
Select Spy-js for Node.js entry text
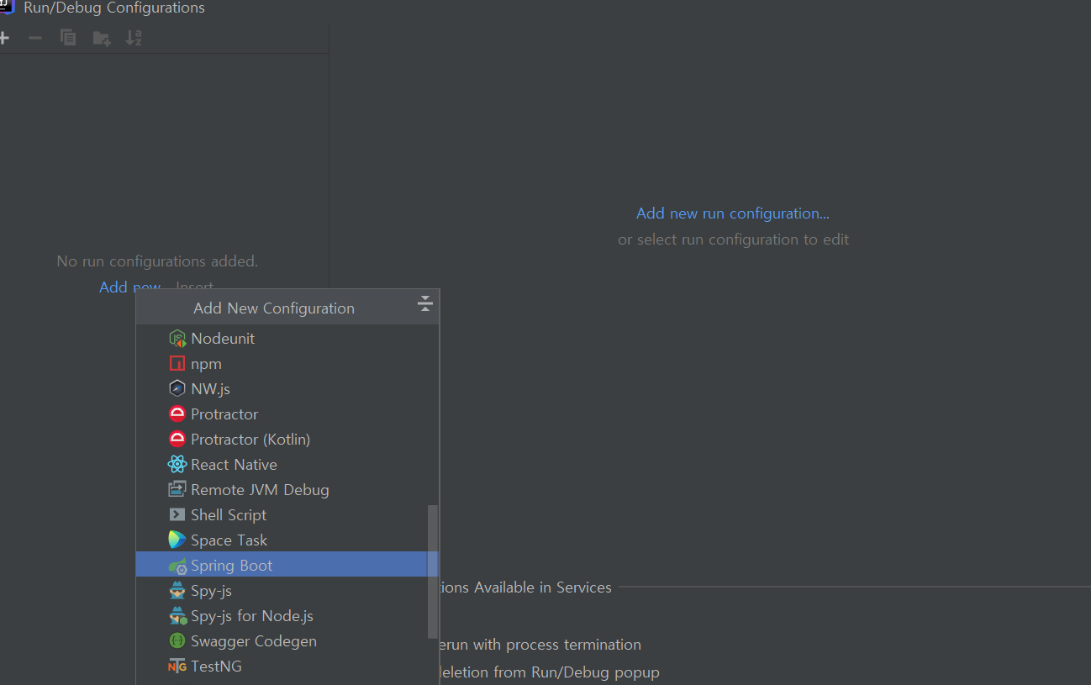pos(252,616)
